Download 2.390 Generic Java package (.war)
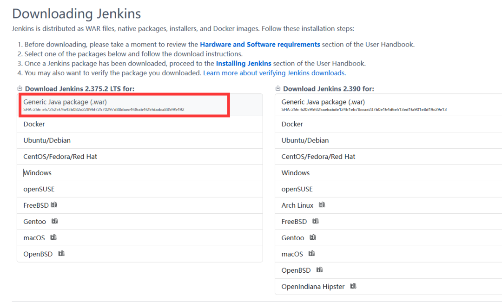Viewport: 502px width, 302px height. coord(388,105)
